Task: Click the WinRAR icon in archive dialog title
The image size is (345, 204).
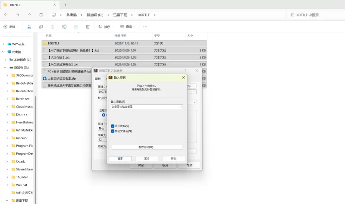Action: pos(95,71)
